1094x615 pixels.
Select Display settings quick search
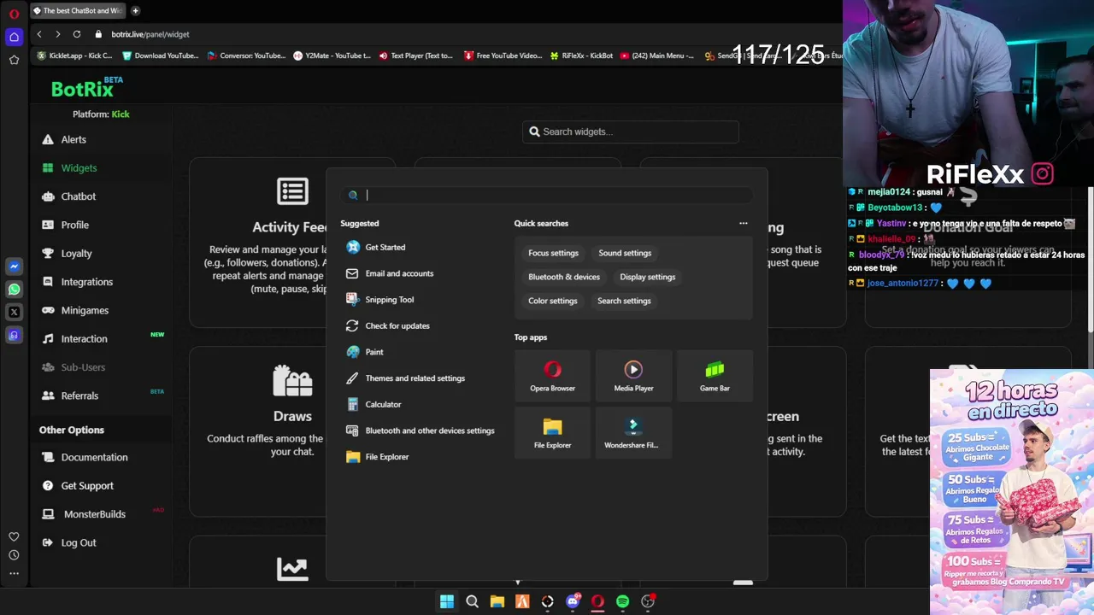click(x=647, y=277)
